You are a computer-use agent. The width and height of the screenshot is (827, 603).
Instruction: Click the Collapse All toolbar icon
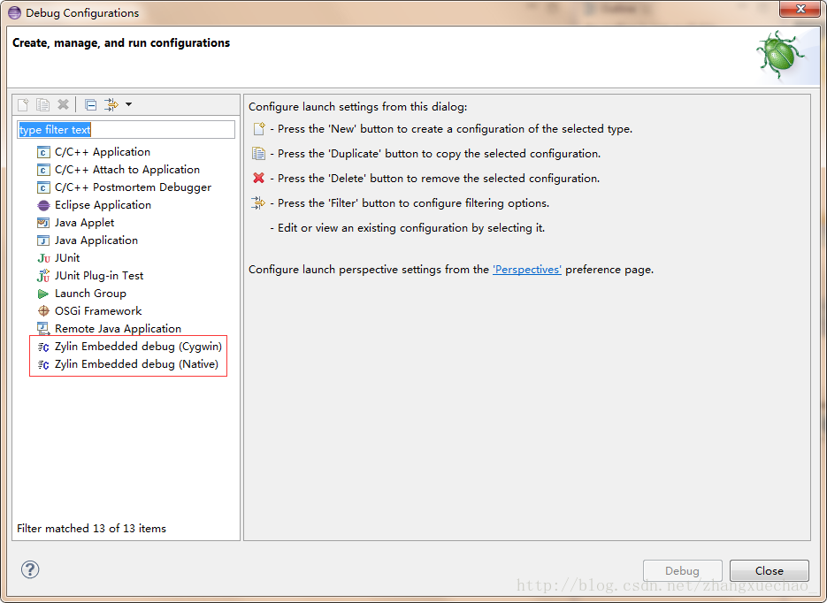(x=91, y=104)
